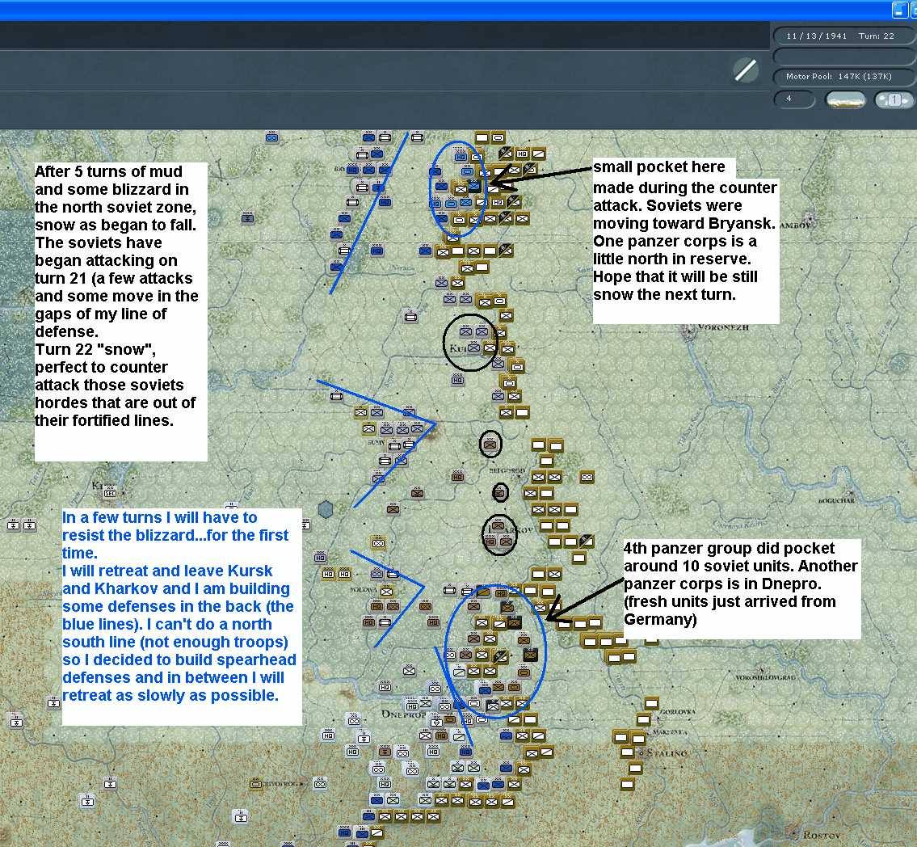Click the Gorlovka town label

[x=678, y=712]
